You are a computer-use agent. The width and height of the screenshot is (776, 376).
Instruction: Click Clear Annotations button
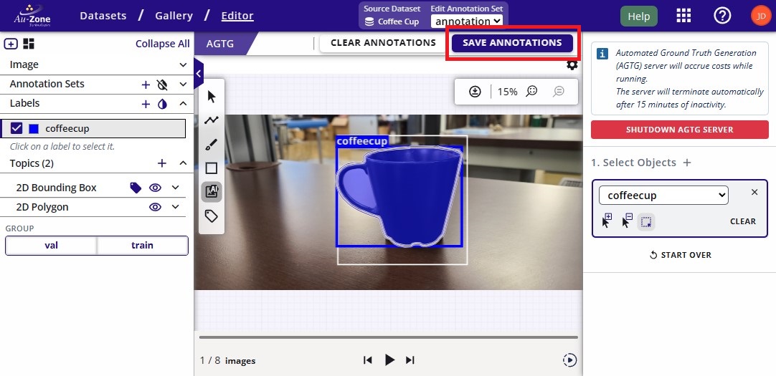(383, 42)
